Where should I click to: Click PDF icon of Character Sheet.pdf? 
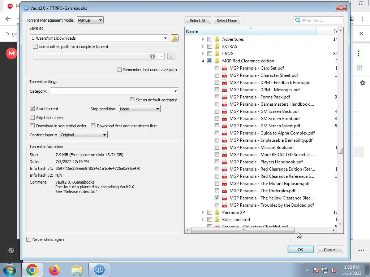[x=224, y=75]
